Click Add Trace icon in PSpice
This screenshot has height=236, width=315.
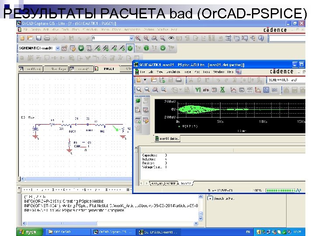click(x=233, y=90)
